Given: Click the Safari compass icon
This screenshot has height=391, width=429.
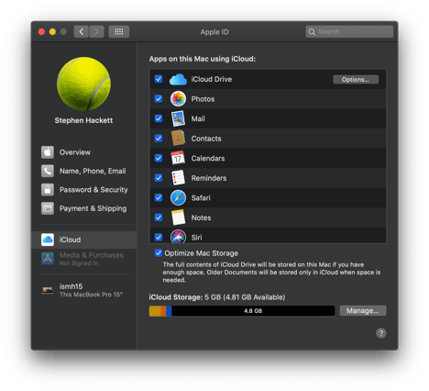Looking at the screenshot, I should click(178, 197).
